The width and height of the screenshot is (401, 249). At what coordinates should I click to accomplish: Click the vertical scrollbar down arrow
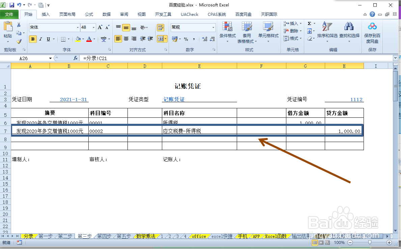pos(395,231)
